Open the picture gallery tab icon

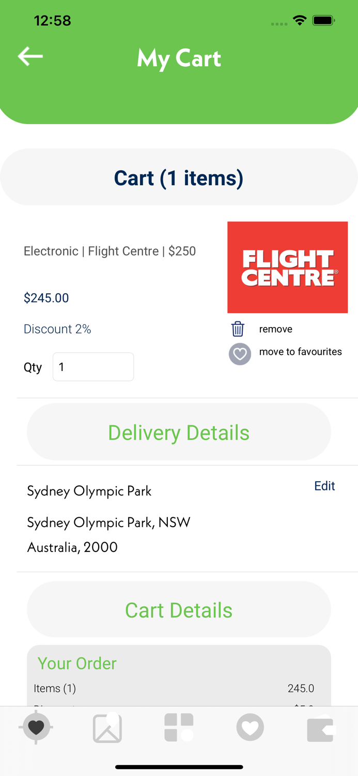pos(107,727)
